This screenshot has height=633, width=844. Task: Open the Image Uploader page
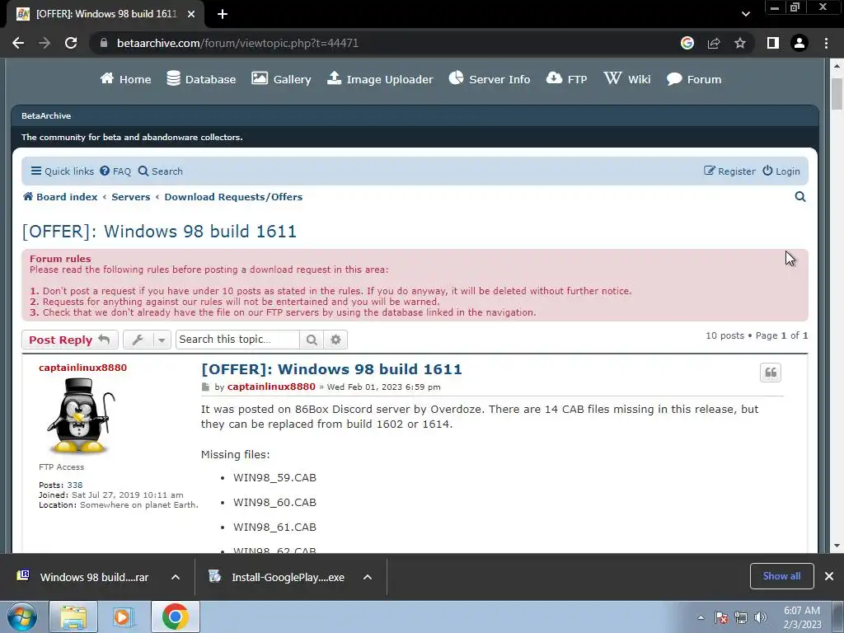(x=380, y=79)
